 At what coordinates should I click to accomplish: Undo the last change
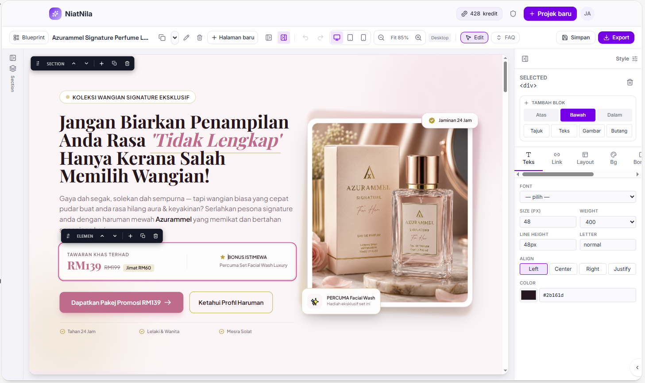tap(305, 38)
